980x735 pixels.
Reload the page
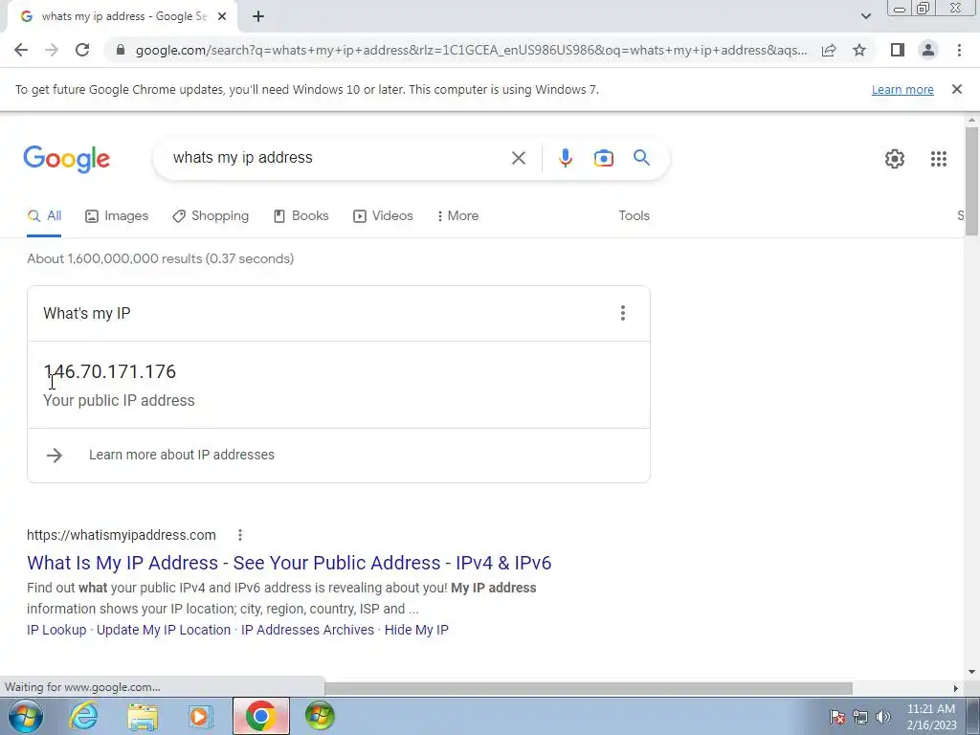(x=82, y=50)
